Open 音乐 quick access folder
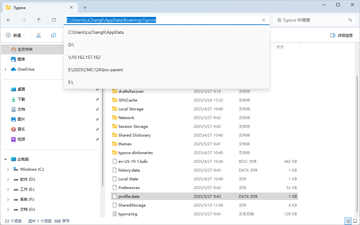Viewport: 360px width, 225px height. click(x=21, y=129)
